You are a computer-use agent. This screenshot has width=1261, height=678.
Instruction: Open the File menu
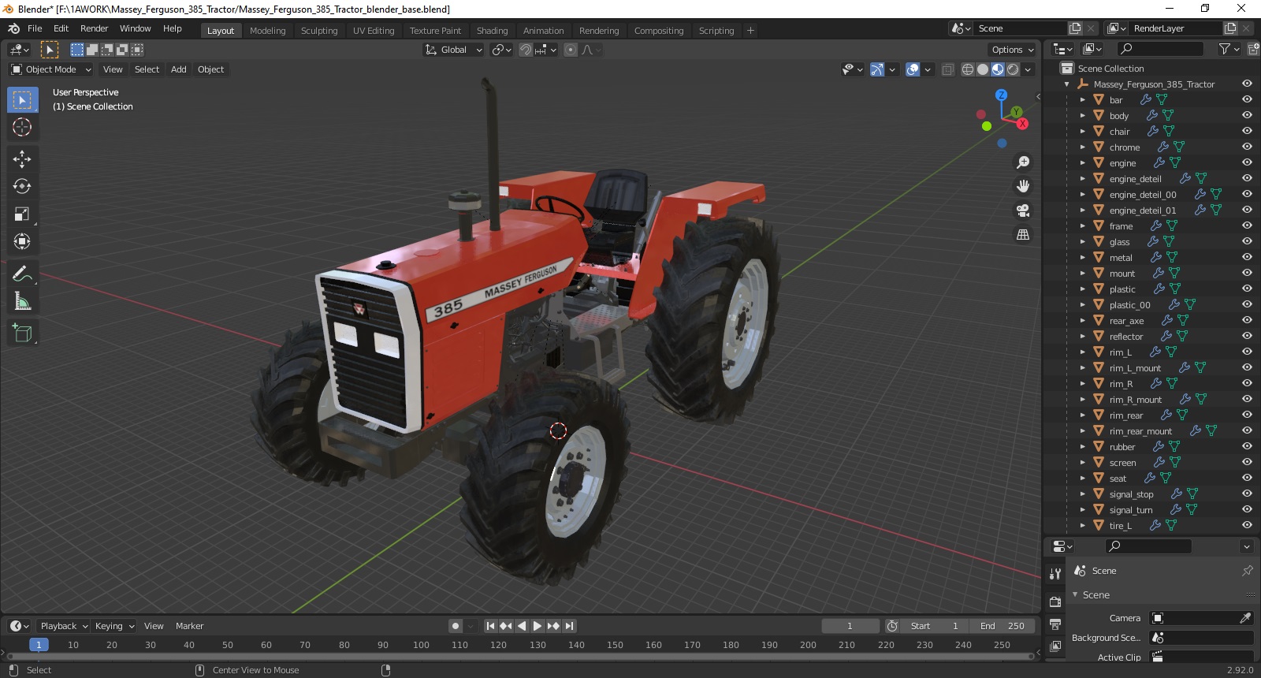tap(35, 28)
